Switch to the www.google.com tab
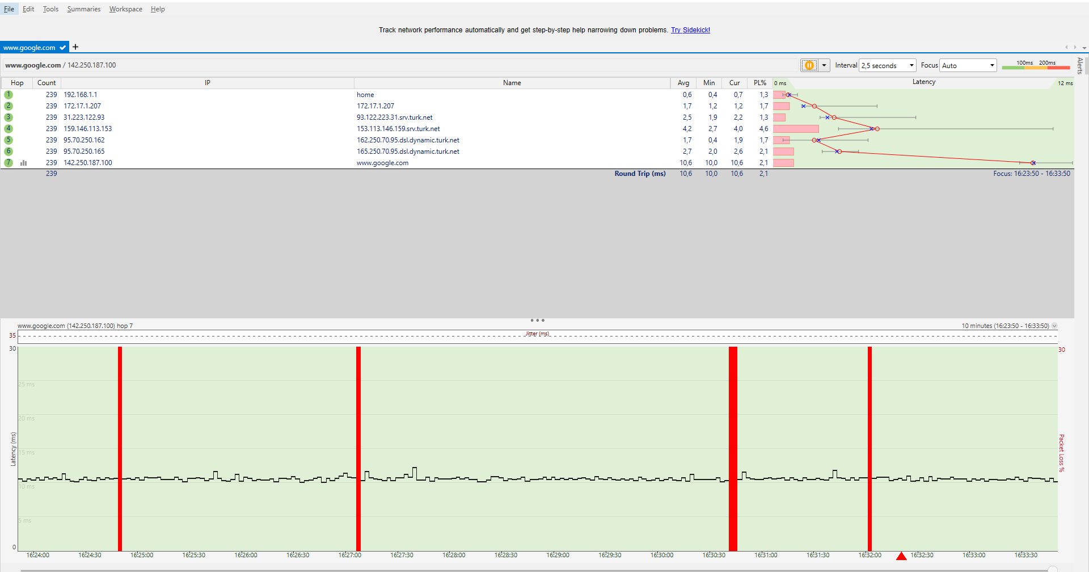The image size is (1089, 572). 29,48
